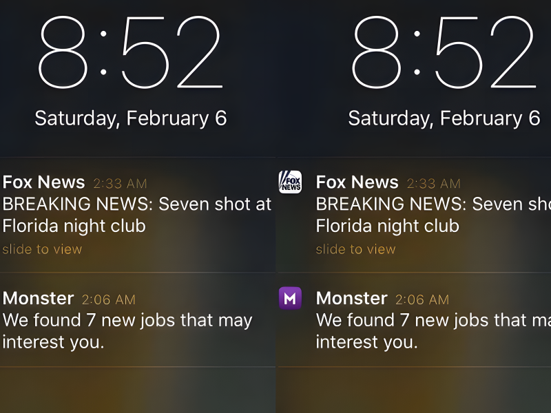Tap the 8:52 clock on the right screen
The height and width of the screenshot is (413, 551).
tap(444, 53)
